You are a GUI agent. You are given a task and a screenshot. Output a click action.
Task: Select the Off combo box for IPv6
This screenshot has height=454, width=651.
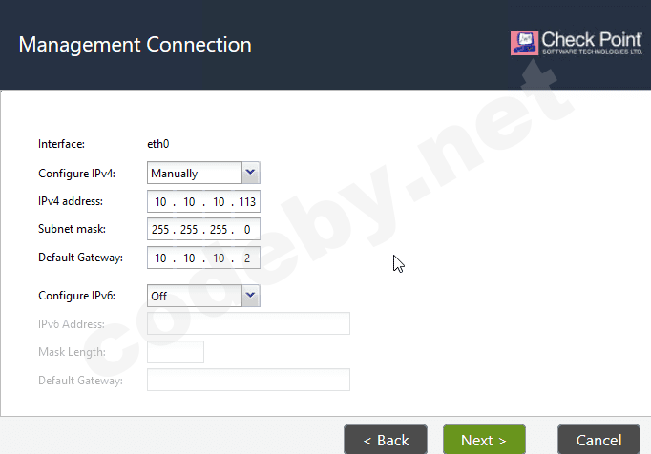coord(203,296)
